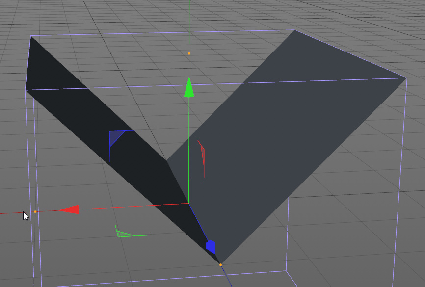Click the orange handle dot on the blue axis

[x=221, y=265]
